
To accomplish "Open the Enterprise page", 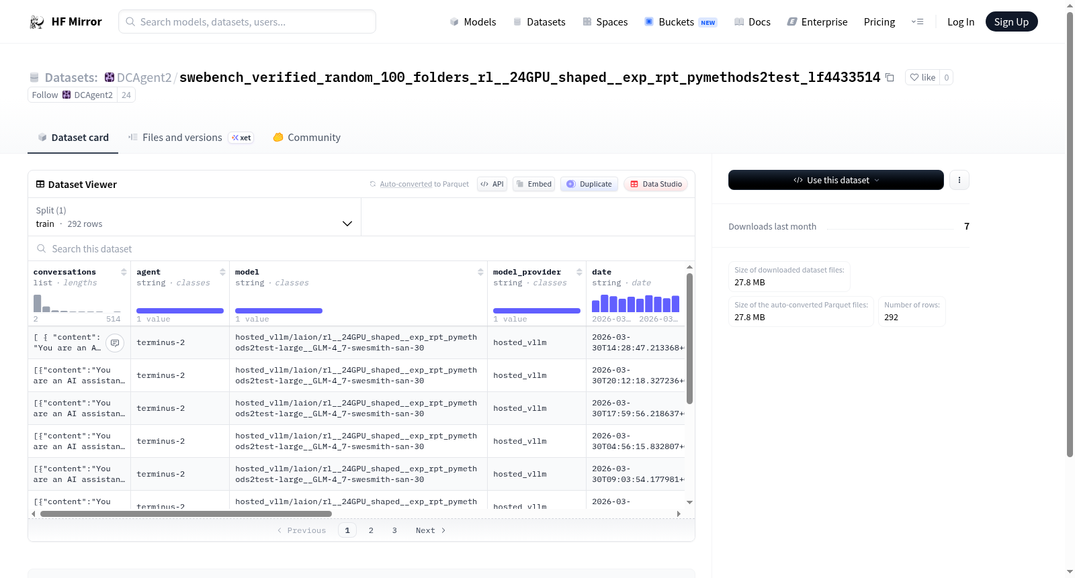I will coord(817,22).
